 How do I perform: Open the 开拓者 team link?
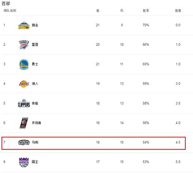[36, 123]
